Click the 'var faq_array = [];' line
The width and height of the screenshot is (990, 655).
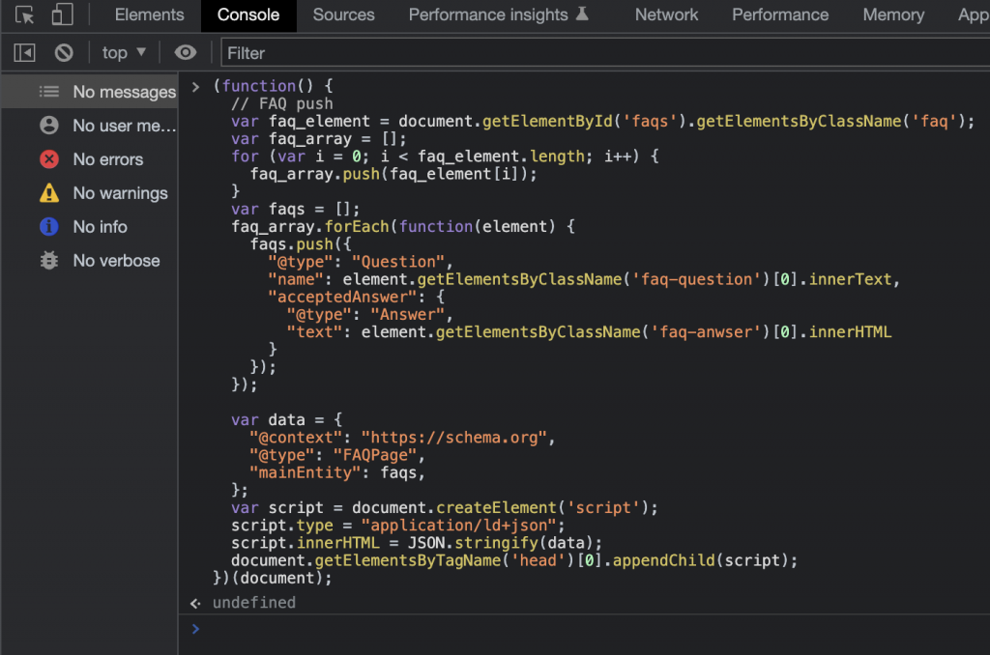coord(319,139)
